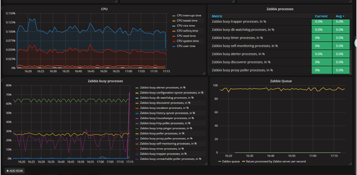Image resolution: width=357 pixels, height=175 pixels.
Task: Click the Zabbix queue legend line icon
Action: 220,162
